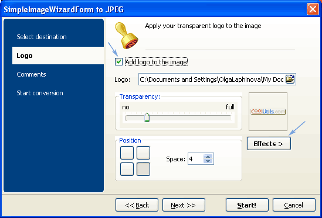This screenshot has width=322, height=218.
Task: Click the Logo file path field
Action: tap(212, 79)
